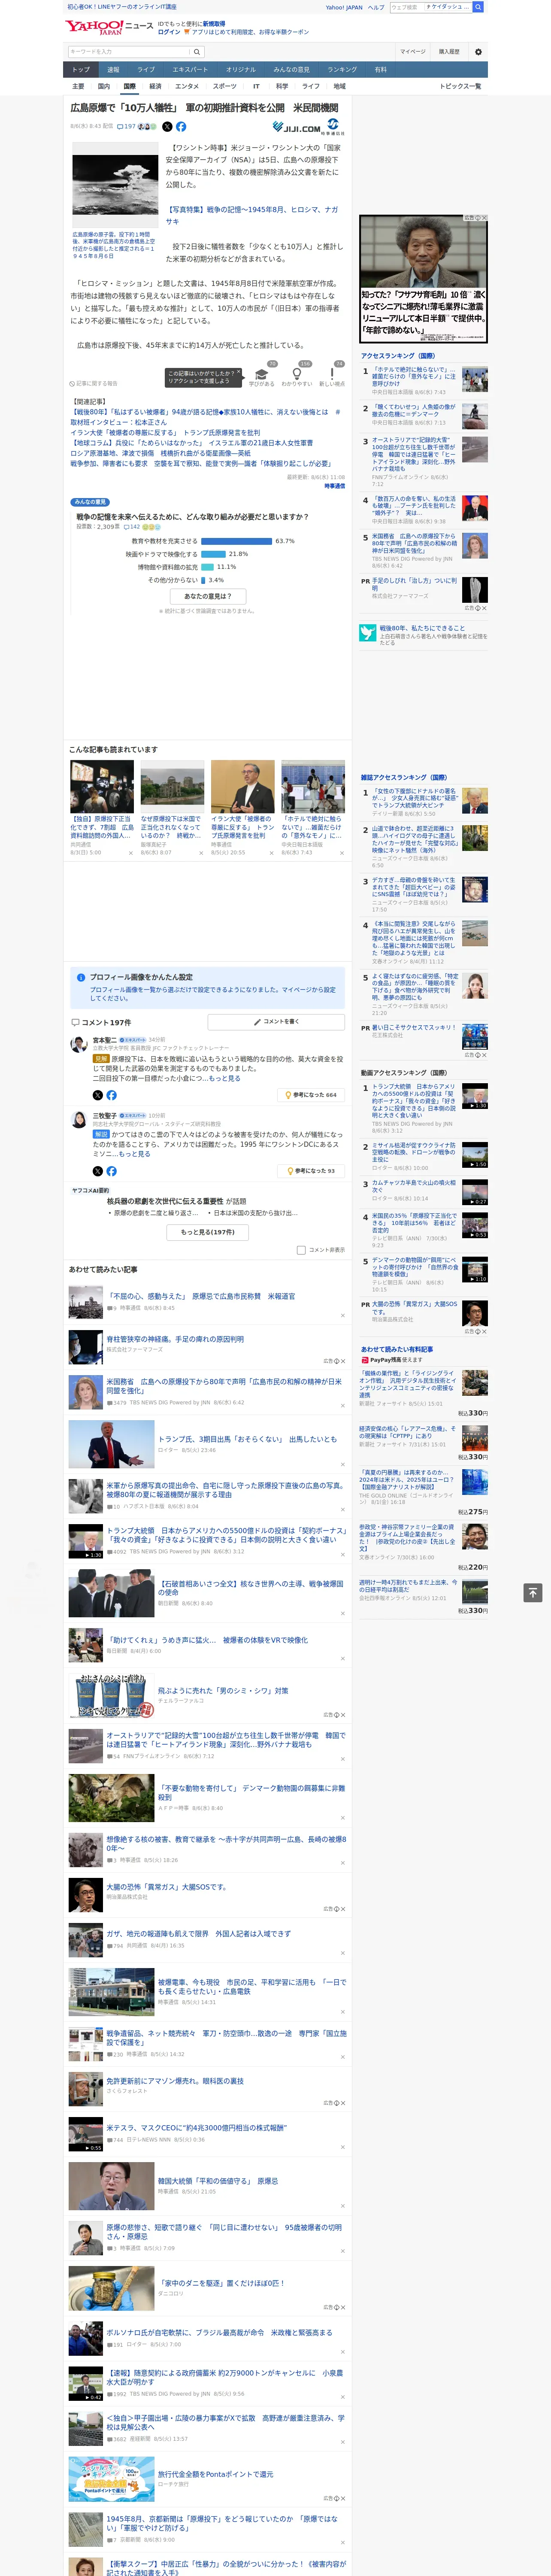Share 三牧聖子's comment on Facebook
The image size is (551, 2576).
click(x=111, y=1171)
